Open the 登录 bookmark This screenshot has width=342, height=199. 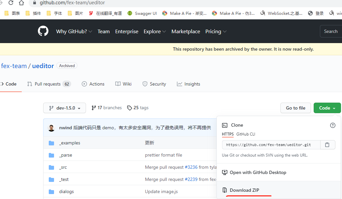pos(316,13)
